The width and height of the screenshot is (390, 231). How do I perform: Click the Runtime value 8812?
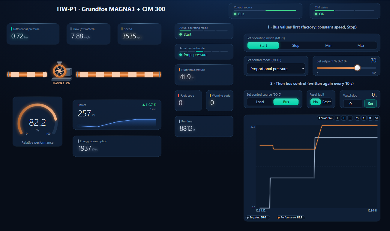click(x=187, y=129)
